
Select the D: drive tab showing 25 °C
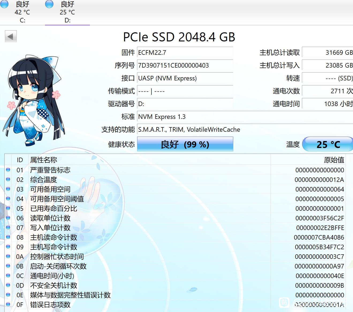pyautogui.click(x=67, y=12)
